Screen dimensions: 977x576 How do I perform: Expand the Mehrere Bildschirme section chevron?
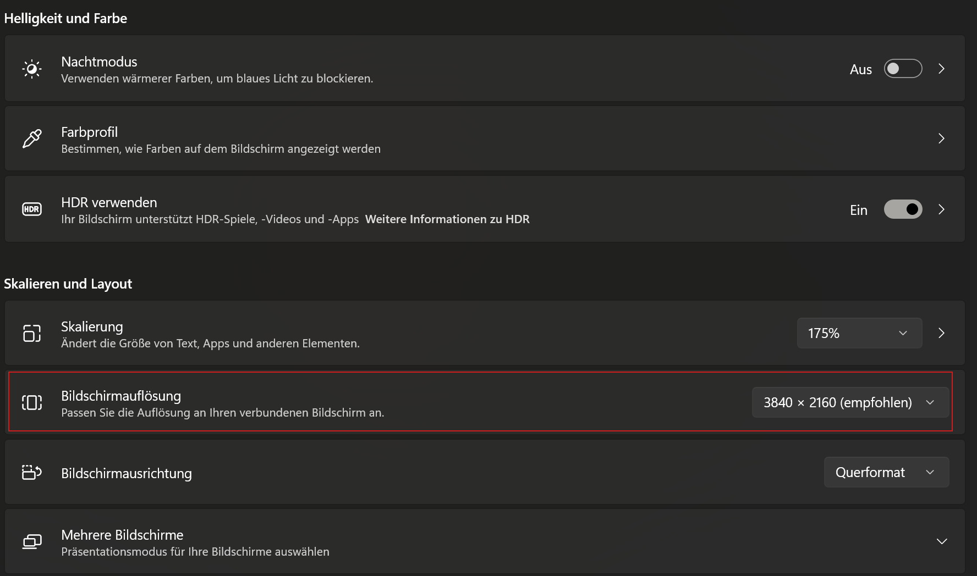[x=941, y=541]
